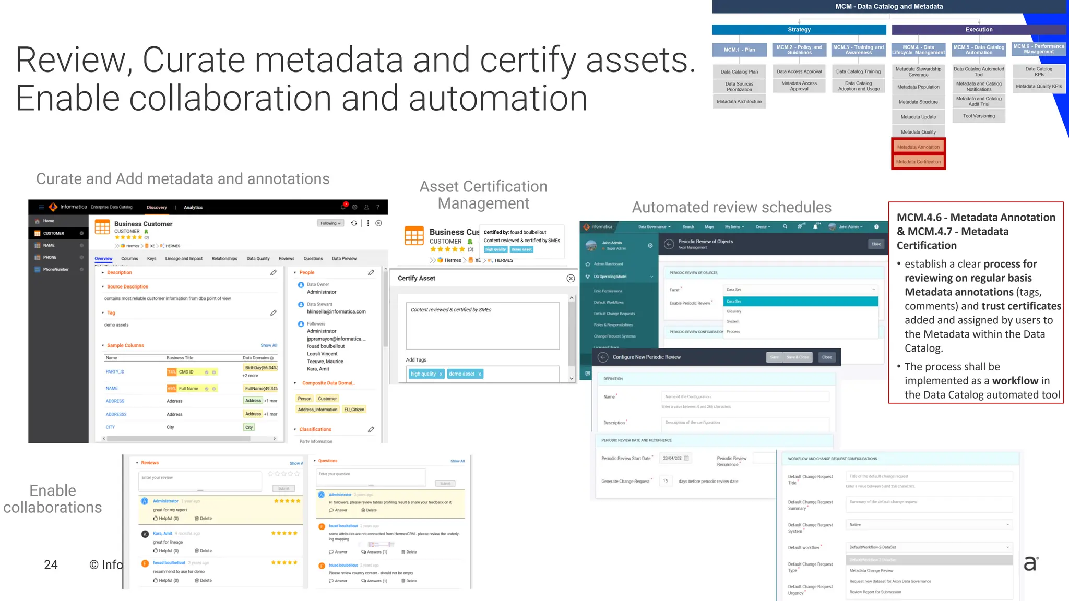Open notifications bell in Enterprise Data Catalog header
The width and height of the screenshot is (1069, 601).
pyautogui.click(x=343, y=207)
